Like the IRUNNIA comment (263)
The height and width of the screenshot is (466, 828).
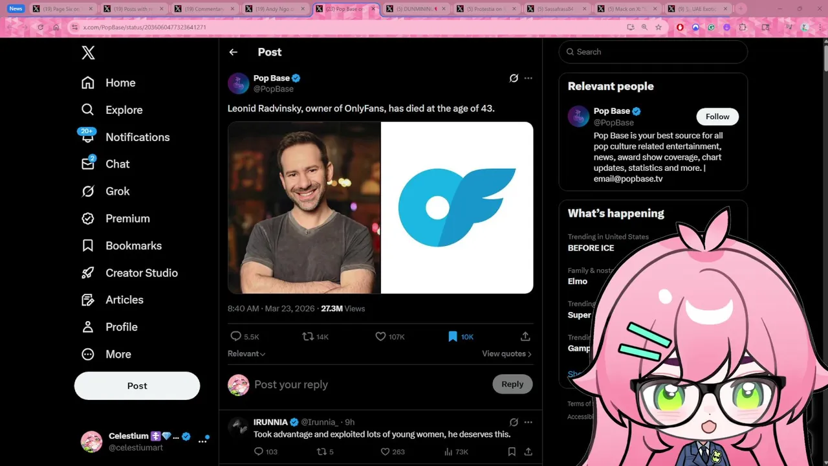[x=392, y=452]
